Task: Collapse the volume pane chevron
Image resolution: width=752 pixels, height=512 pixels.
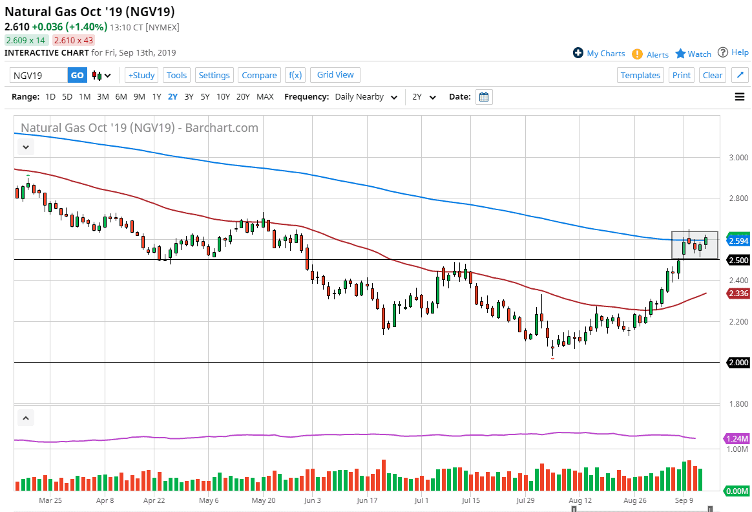Action: tap(25, 418)
